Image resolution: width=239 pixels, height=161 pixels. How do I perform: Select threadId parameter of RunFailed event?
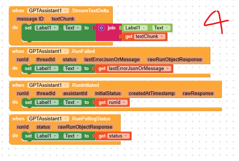pos(46,60)
